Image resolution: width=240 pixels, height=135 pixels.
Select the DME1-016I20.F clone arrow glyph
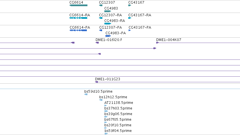tap(97, 43)
